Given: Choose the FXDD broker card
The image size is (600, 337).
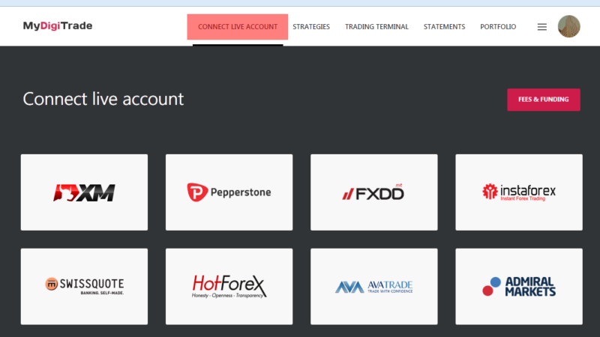Looking at the screenshot, I should [x=374, y=192].
